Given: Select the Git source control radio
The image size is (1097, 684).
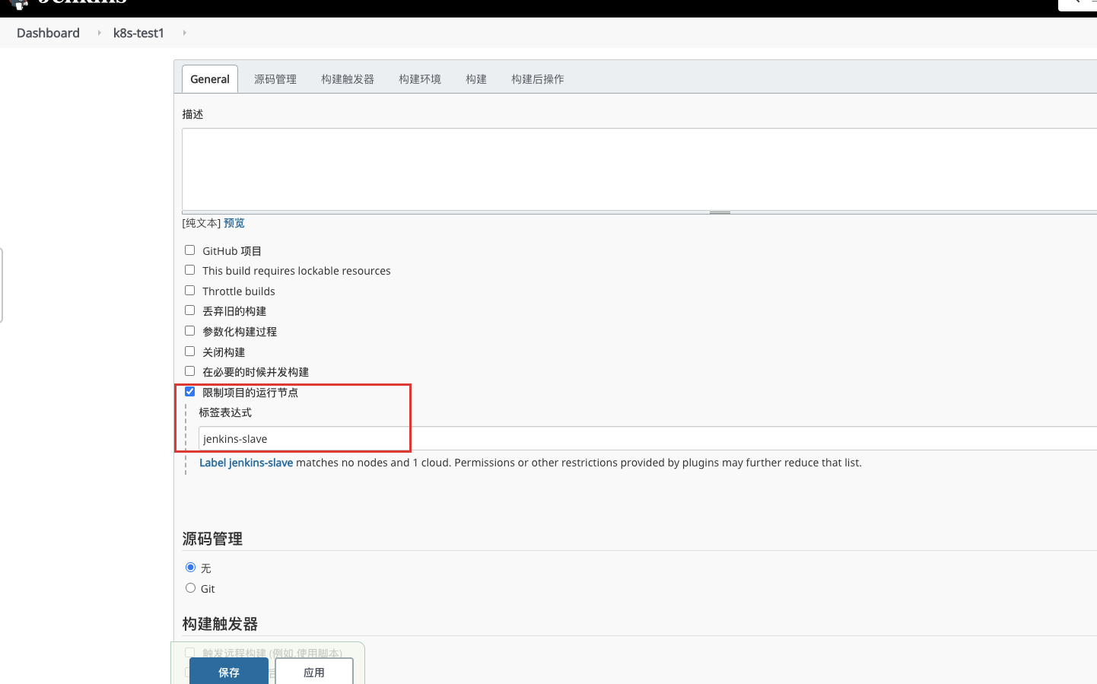Looking at the screenshot, I should [190, 588].
